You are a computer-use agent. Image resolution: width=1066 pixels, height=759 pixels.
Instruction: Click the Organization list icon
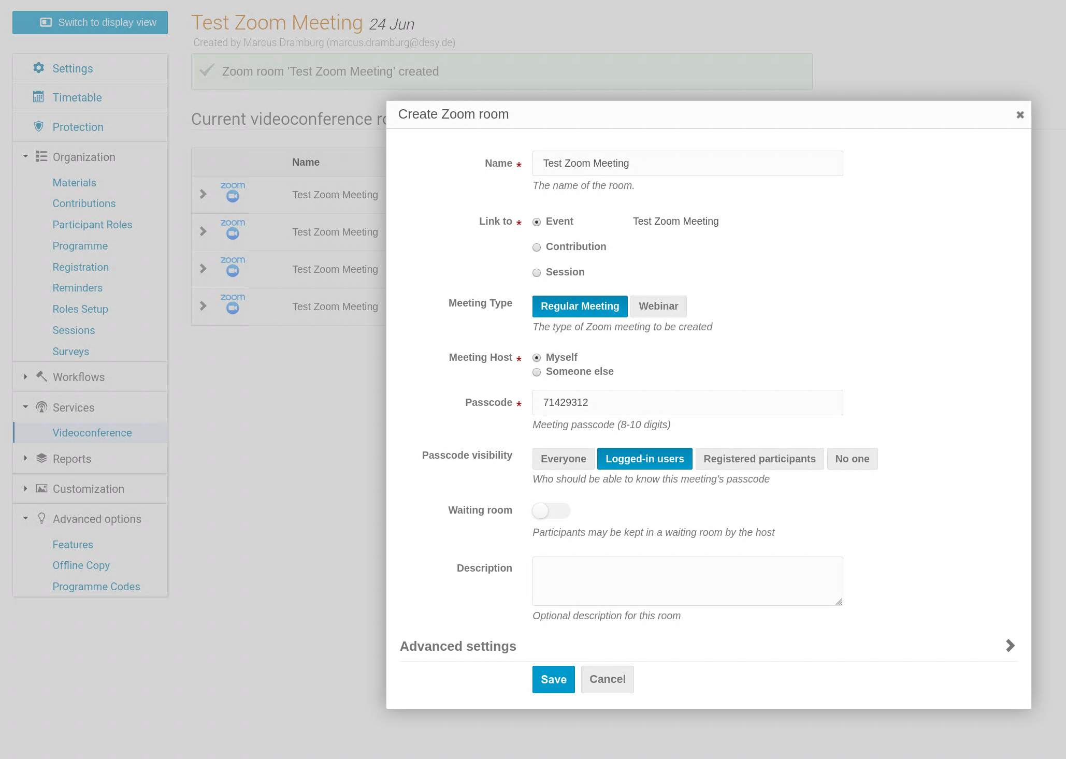coord(41,156)
